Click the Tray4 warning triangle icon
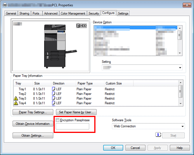Viewport: 194px width, 155px height. pyautogui.click(x=16, y=103)
